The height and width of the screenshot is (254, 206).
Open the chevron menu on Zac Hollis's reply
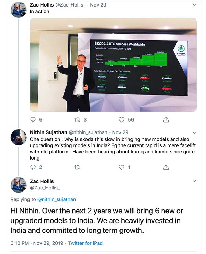[x=195, y=181]
